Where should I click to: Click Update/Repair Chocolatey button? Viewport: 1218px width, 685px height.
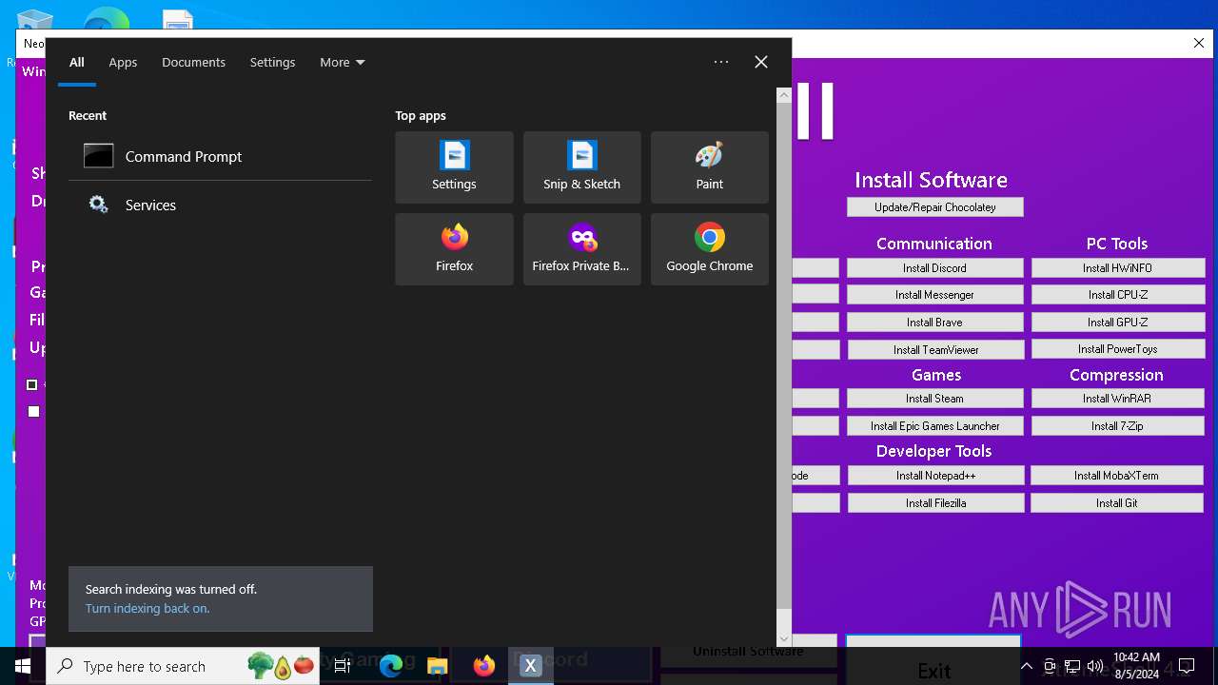click(934, 206)
